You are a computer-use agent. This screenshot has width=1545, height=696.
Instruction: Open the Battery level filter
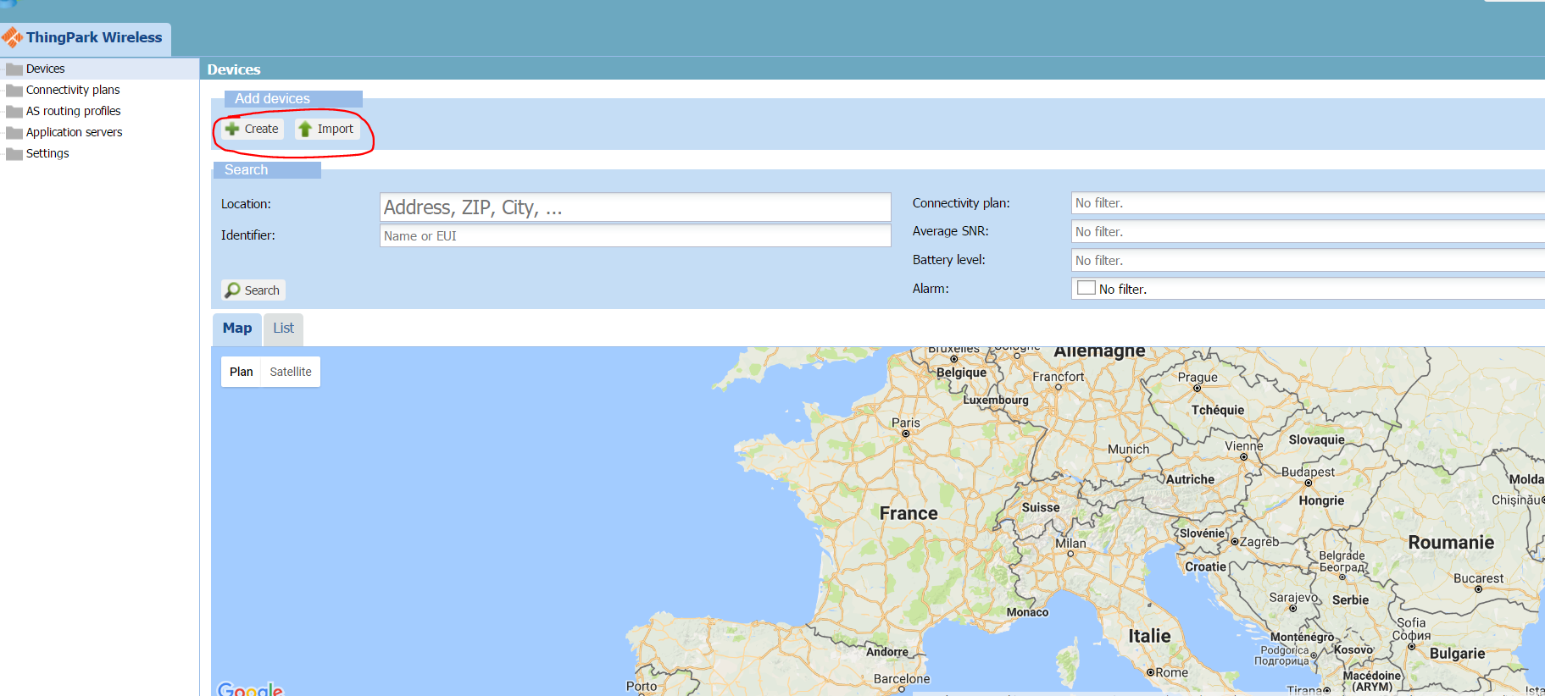click(x=1308, y=261)
